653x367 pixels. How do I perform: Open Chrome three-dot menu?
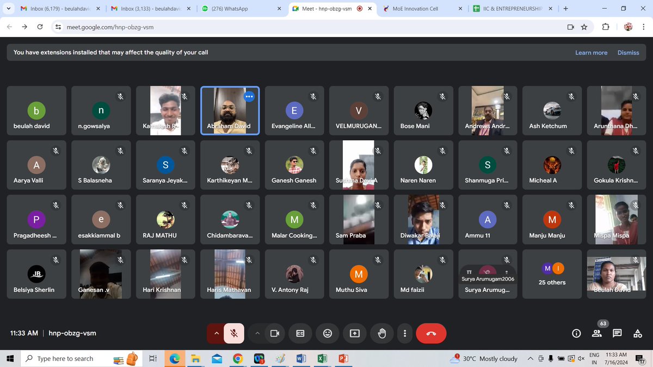644,27
